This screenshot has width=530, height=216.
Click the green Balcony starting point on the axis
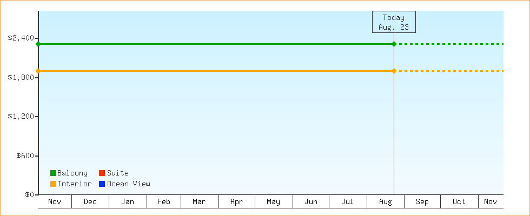point(38,44)
